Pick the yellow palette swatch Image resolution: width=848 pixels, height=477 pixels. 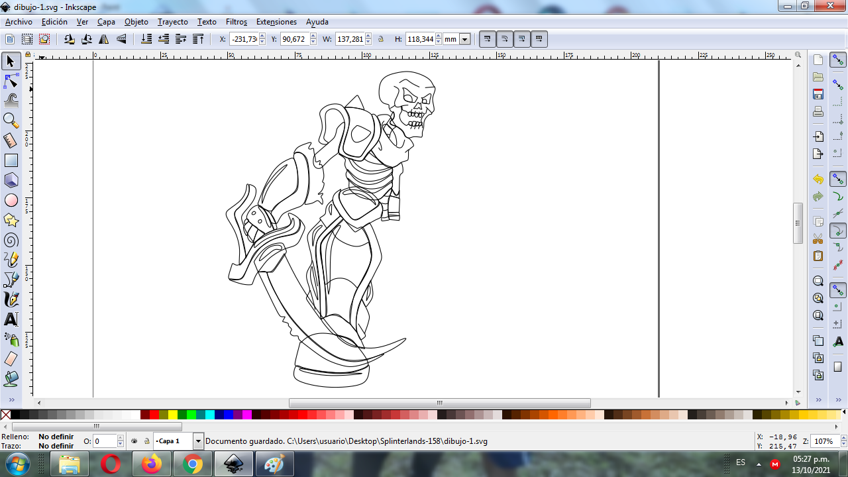[x=173, y=415]
